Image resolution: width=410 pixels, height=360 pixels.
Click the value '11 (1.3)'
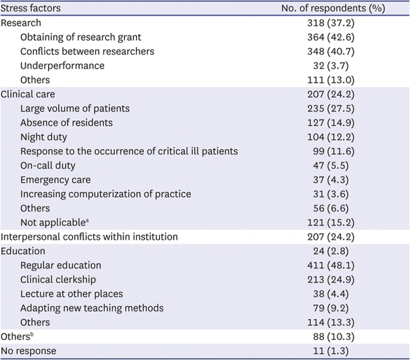331,351
